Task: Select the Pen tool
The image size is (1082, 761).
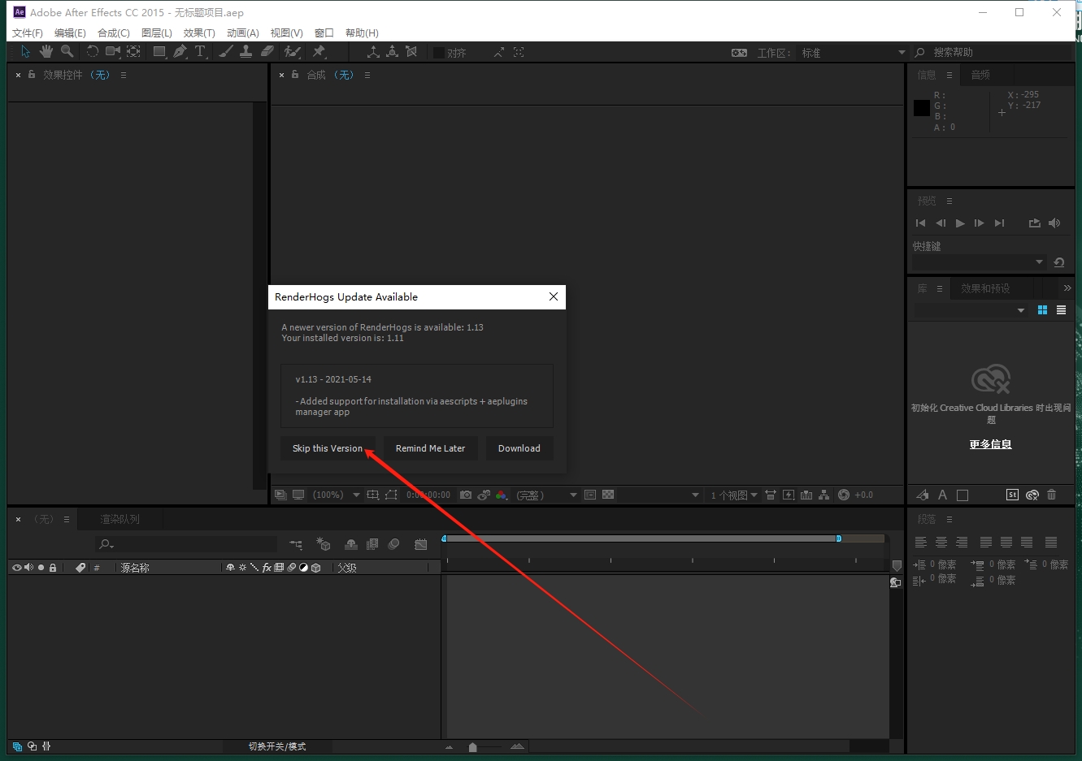Action: [x=180, y=52]
